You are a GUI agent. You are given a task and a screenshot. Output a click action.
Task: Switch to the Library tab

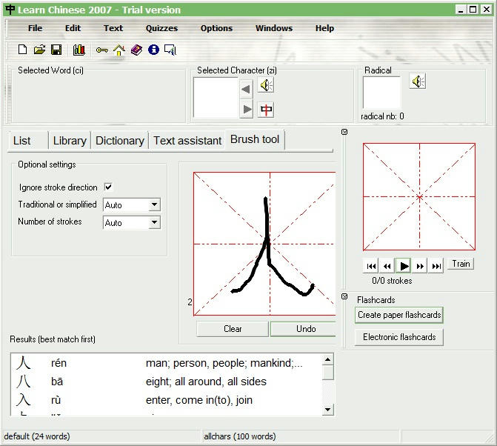[x=70, y=141]
